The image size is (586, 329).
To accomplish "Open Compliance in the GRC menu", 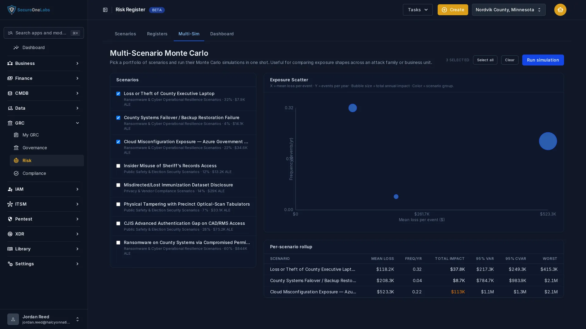I will pos(47,173).
